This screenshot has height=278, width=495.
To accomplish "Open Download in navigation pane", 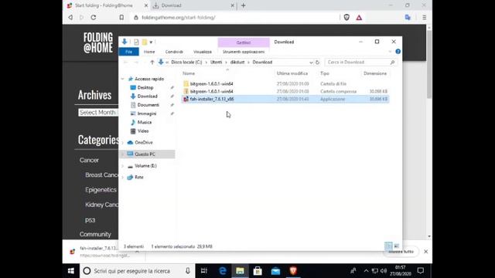I will 147,96.
